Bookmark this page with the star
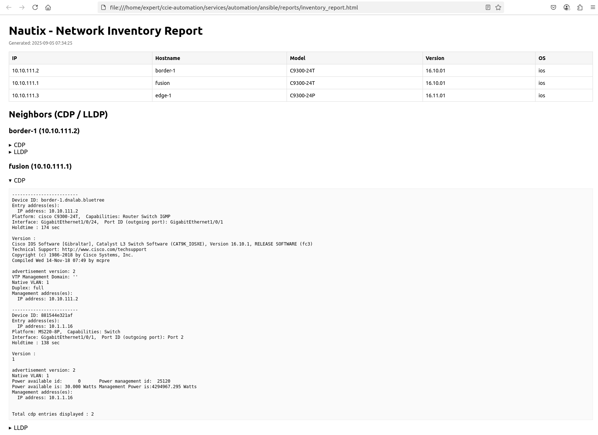This screenshot has width=598, height=435. (x=498, y=7)
